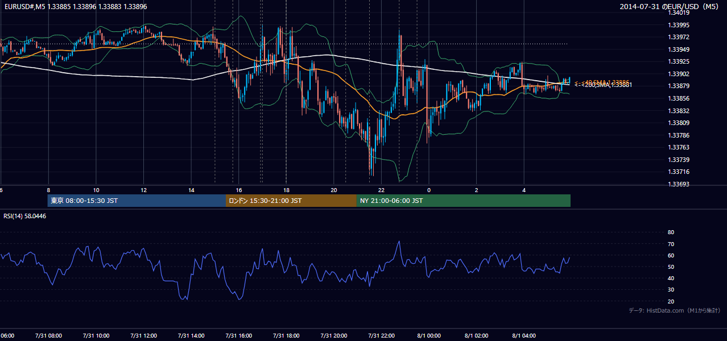Click the RSI axis level 50

pos(671,267)
